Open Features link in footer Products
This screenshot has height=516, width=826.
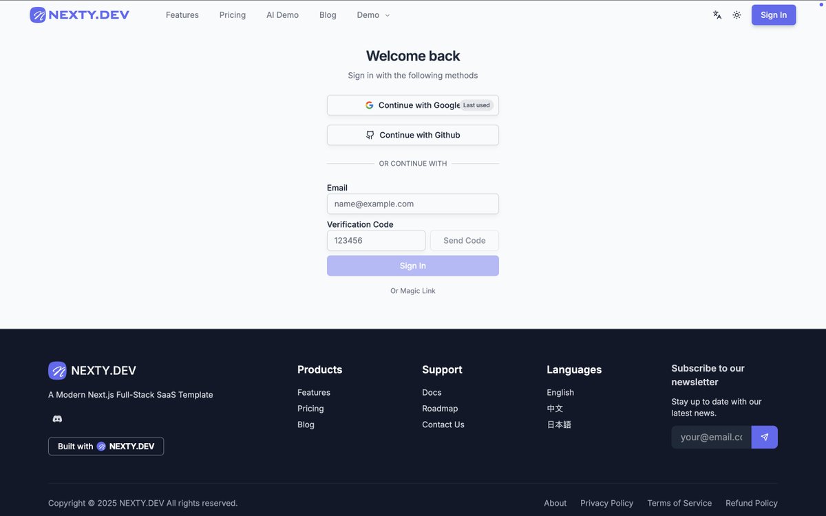314,392
